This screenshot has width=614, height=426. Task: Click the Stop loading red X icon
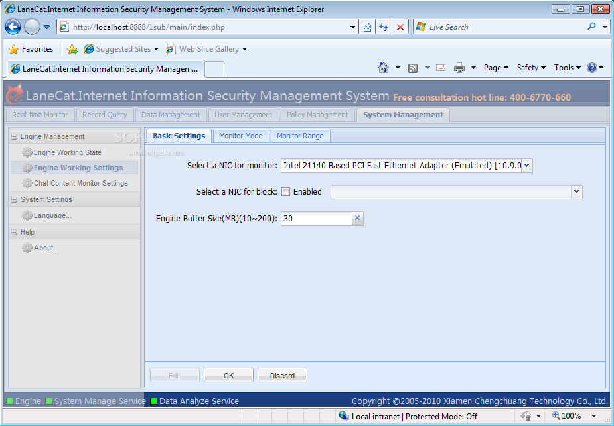[x=400, y=27]
